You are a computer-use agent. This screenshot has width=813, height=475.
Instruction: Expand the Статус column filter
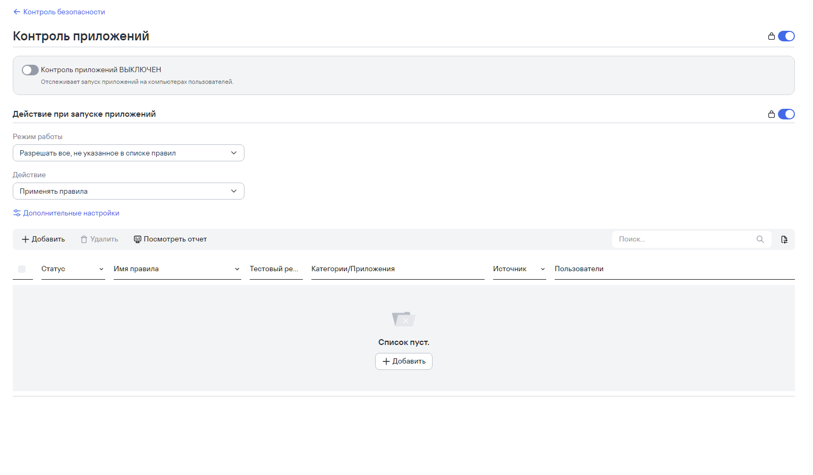(x=101, y=269)
